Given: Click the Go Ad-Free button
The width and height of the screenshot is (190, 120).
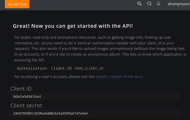Looking at the screenshot, I should 17,4.
